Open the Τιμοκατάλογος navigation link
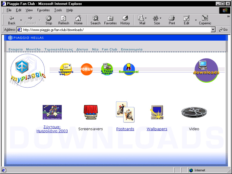 click(x=59, y=49)
